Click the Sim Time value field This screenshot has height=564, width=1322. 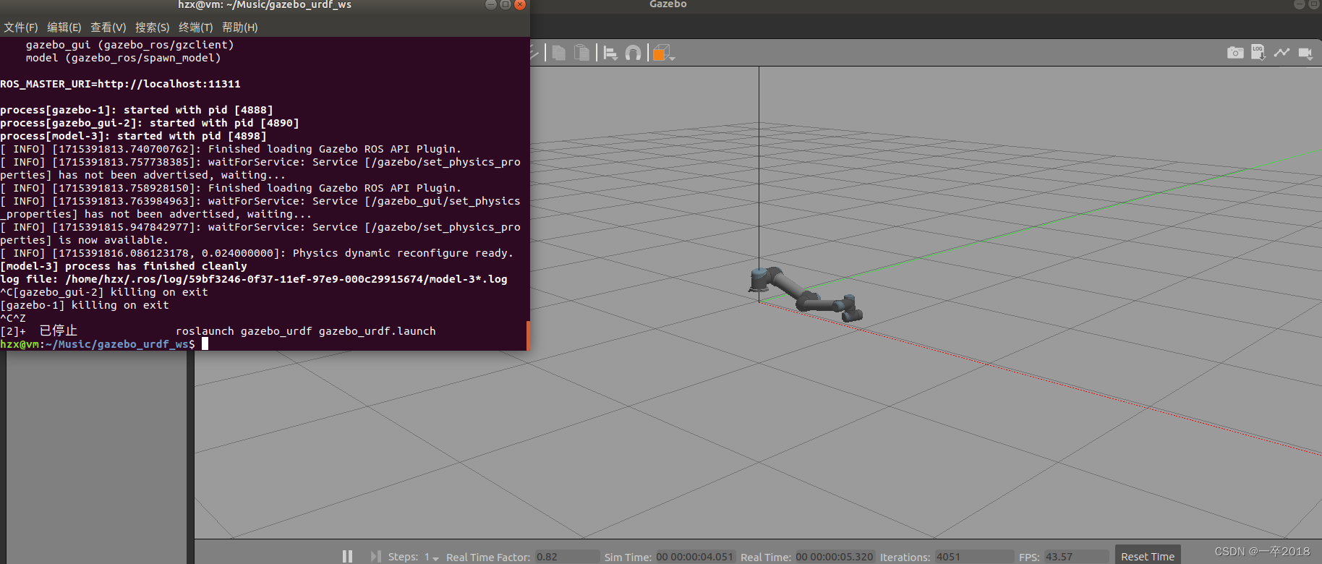click(695, 557)
